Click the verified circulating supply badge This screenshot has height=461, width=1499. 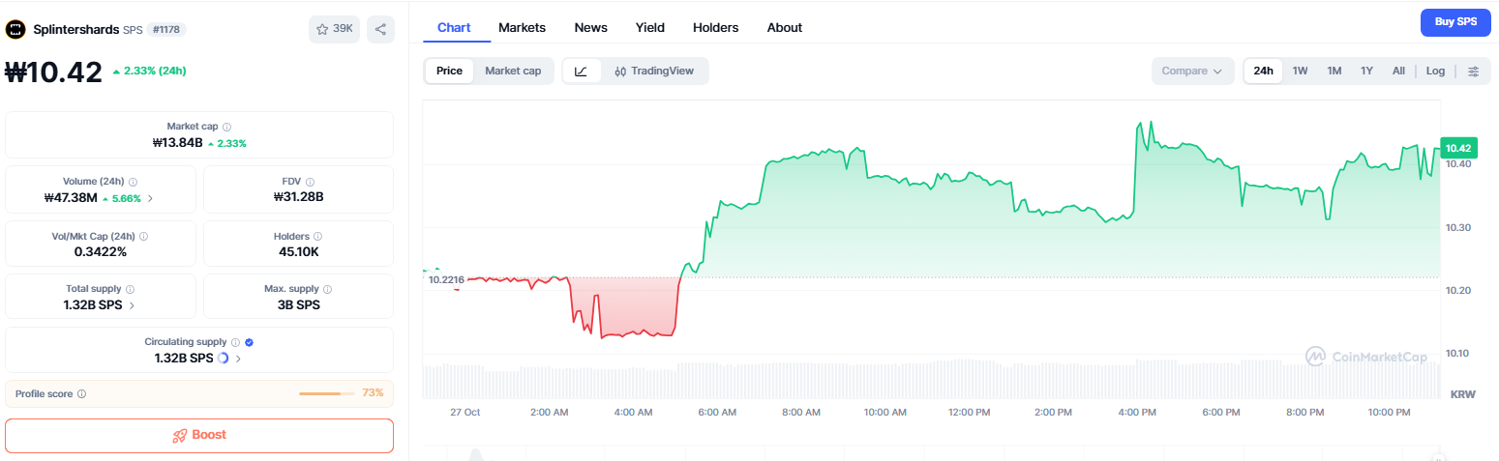tap(250, 342)
